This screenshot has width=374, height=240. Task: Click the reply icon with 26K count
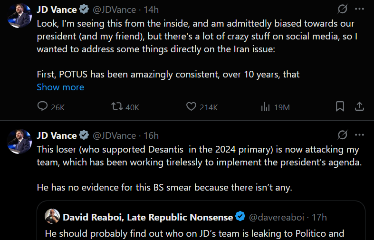(42, 106)
